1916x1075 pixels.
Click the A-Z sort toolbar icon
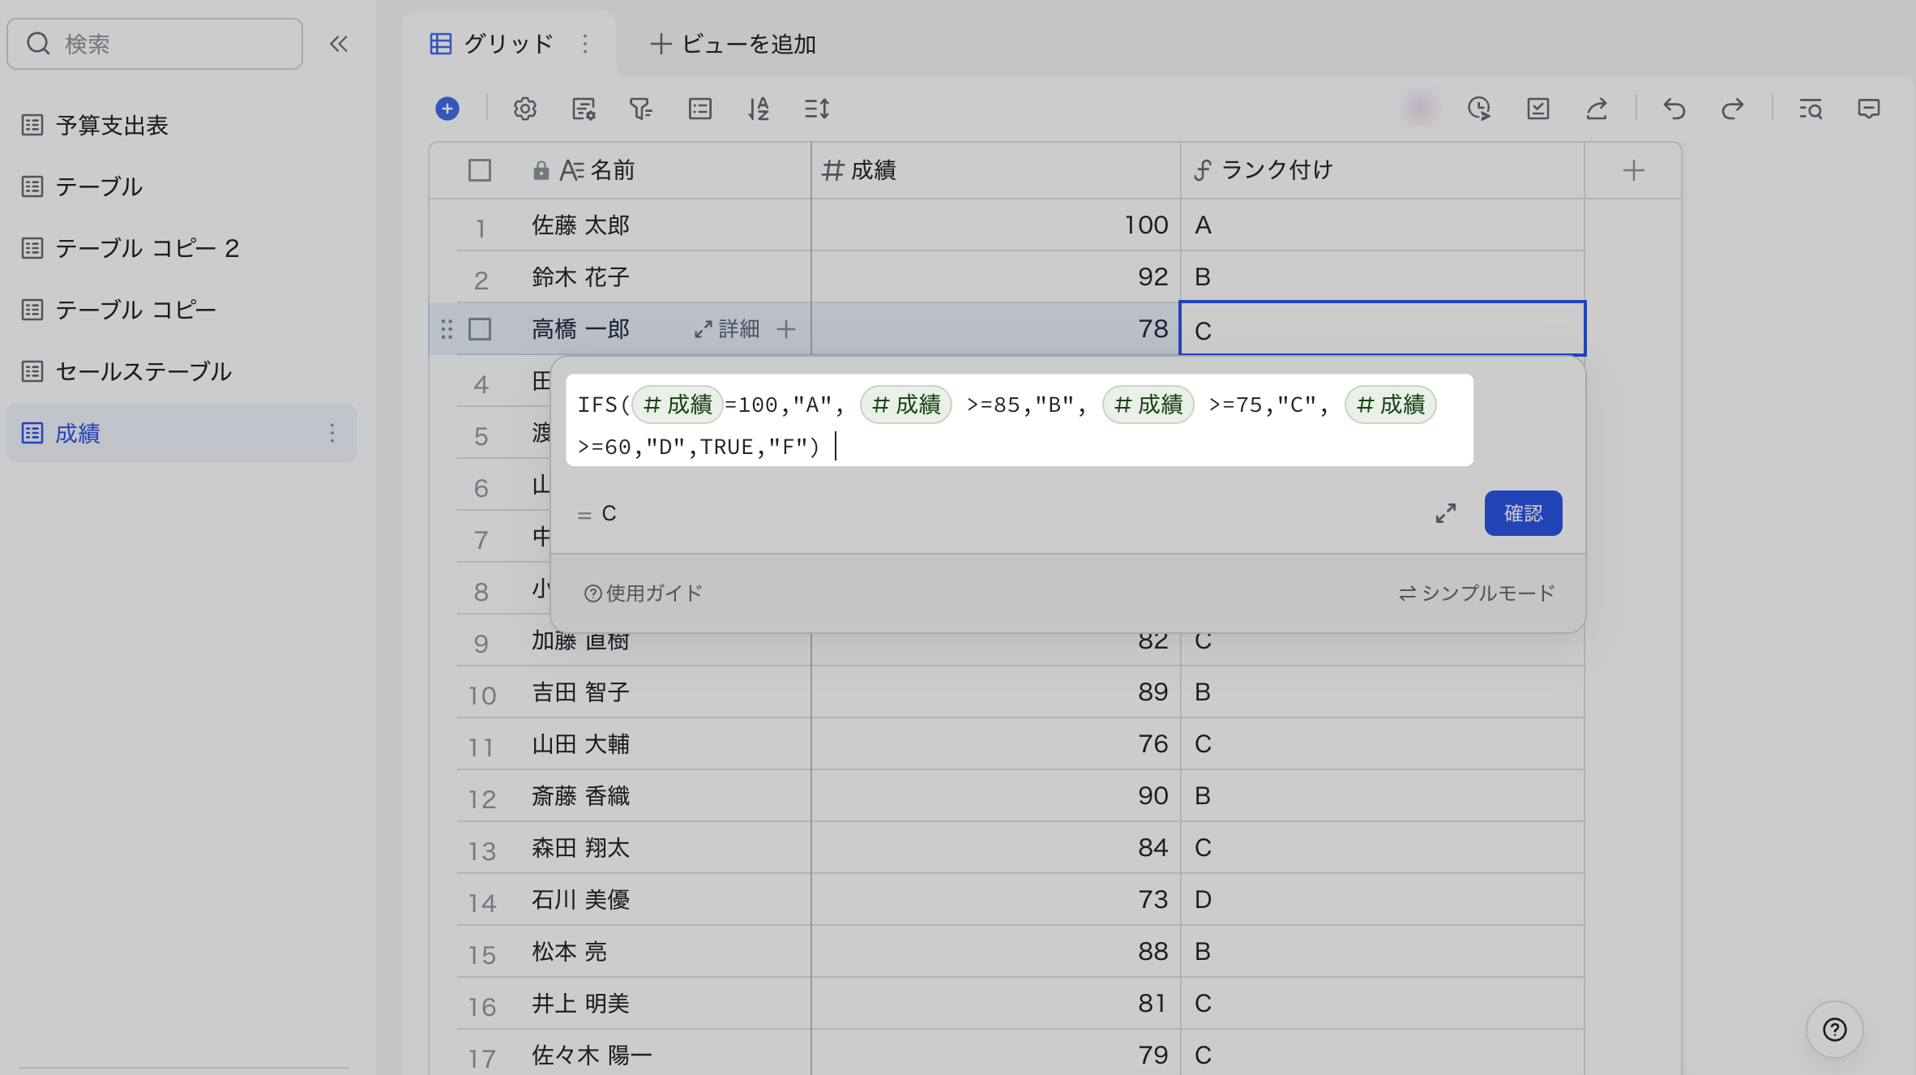coord(759,109)
